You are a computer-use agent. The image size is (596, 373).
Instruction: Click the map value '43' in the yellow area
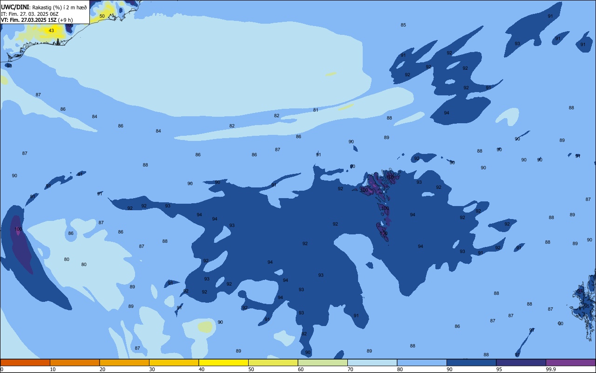coord(51,31)
